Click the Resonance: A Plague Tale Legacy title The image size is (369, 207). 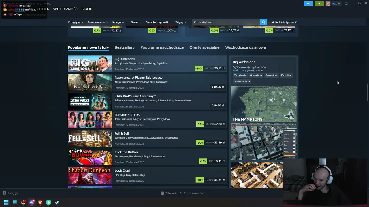(x=139, y=78)
